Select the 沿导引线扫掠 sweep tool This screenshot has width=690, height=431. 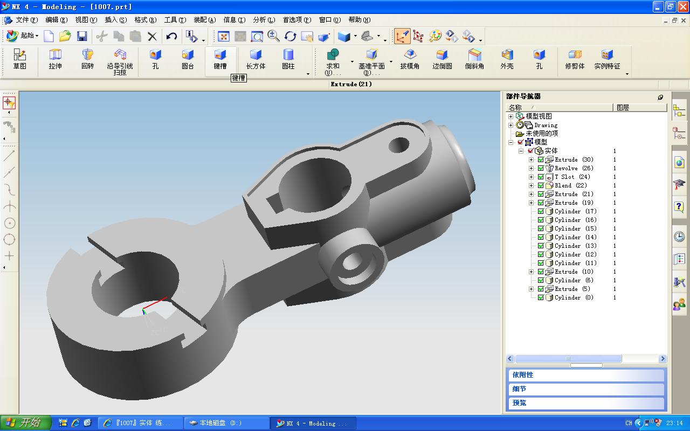pyautogui.click(x=120, y=62)
